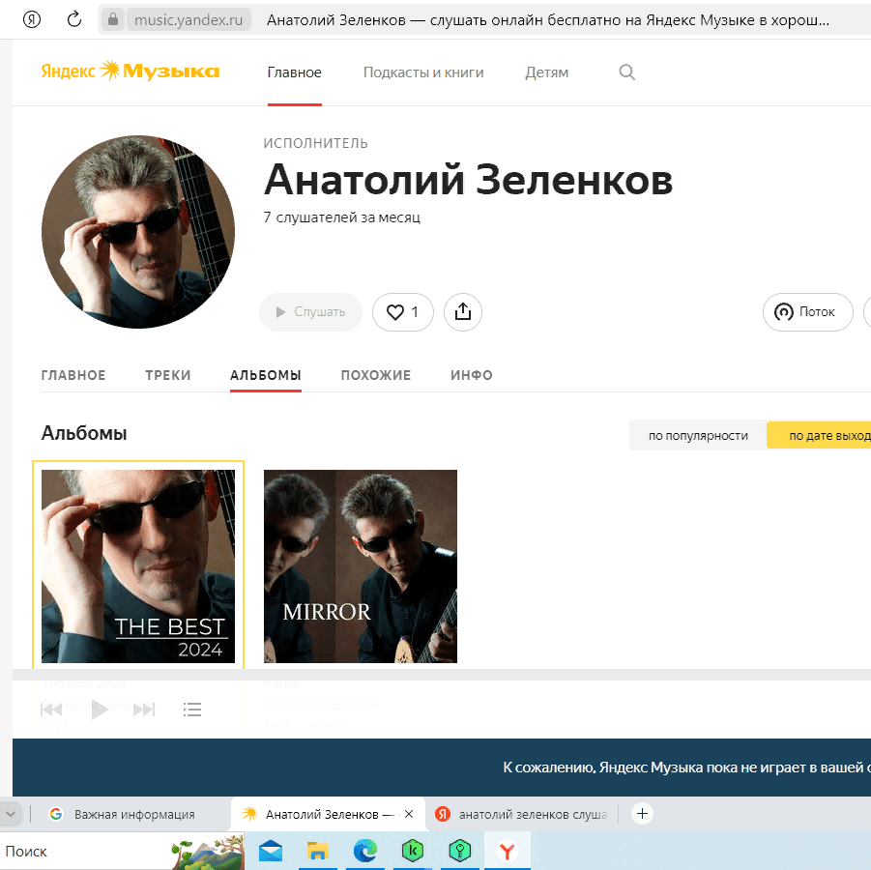Open the Детям section
This screenshot has width=871, height=870.
tap(546, 72)
